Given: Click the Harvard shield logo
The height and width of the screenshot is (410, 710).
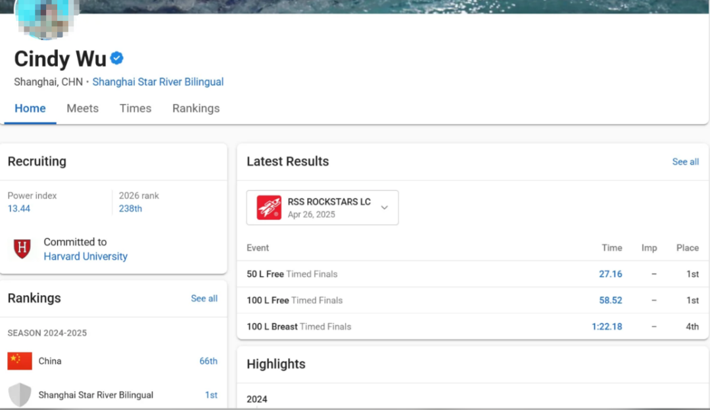Looking at the screenshot, I should [22, 249].
